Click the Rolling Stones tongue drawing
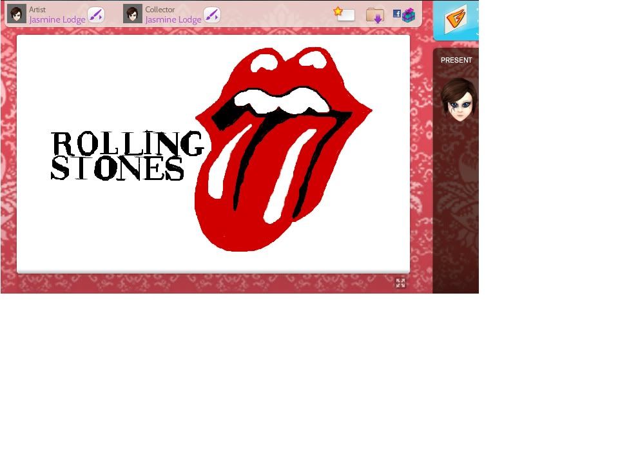 point(283,149)
